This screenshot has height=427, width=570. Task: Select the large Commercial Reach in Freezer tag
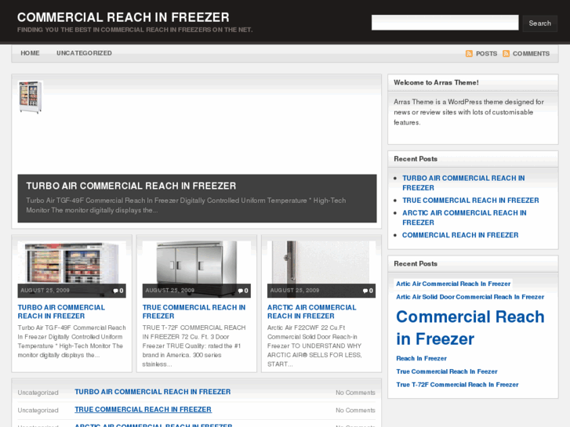click(x=470, y=327)
